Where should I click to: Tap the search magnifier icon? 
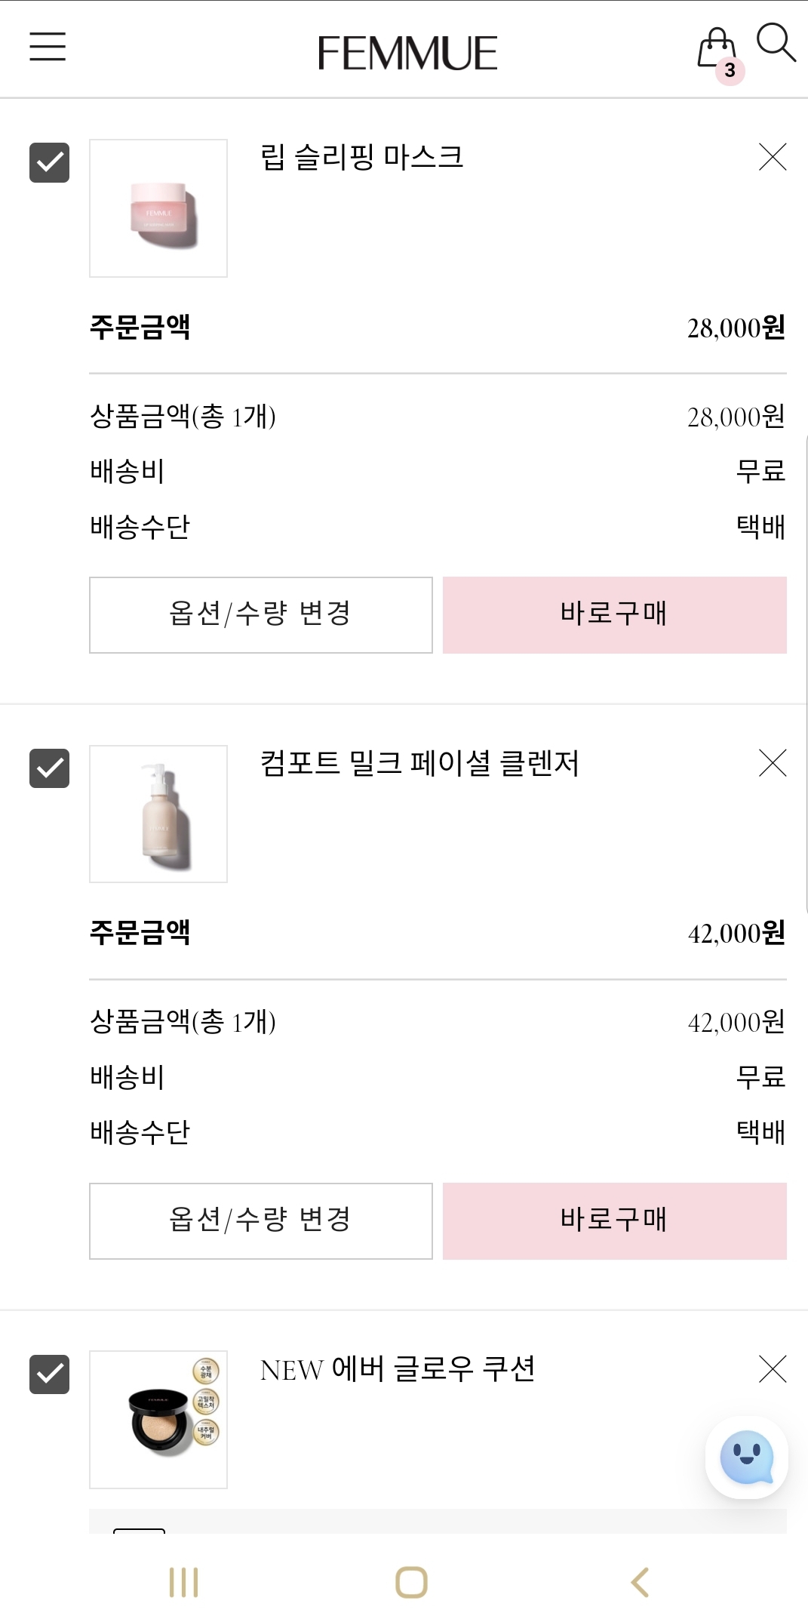tap(776, 42)
